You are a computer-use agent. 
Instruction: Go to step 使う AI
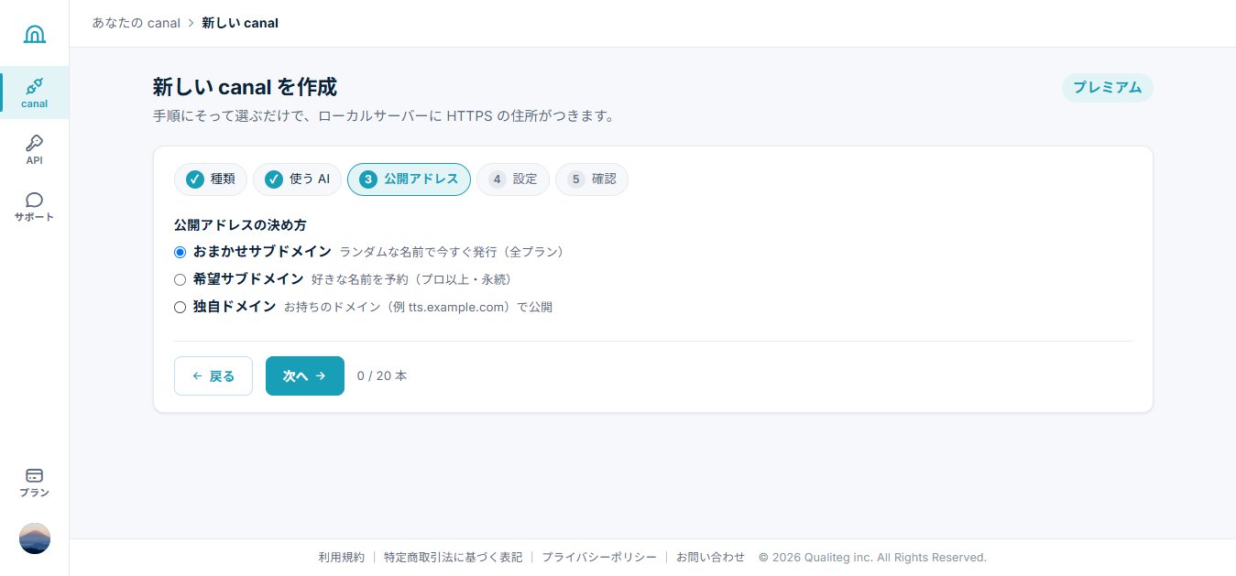(297, 179)
